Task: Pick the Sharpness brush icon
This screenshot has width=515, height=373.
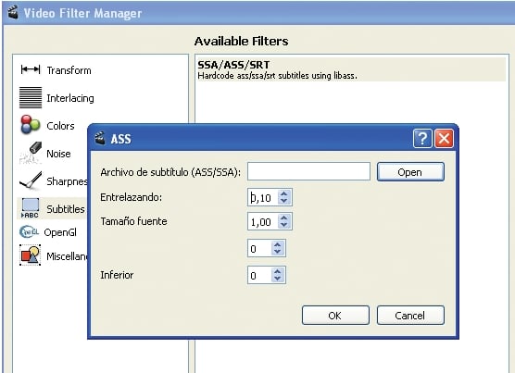Action: [x=31, y=180]
